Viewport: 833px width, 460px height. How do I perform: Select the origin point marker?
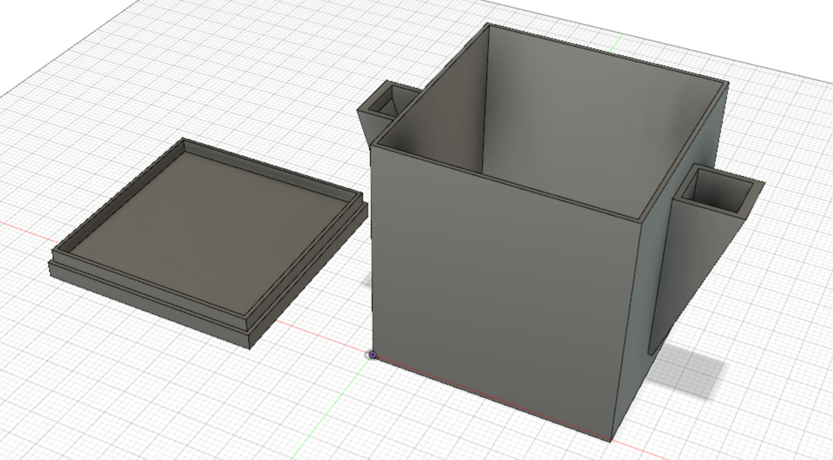(x=372, y=355)
